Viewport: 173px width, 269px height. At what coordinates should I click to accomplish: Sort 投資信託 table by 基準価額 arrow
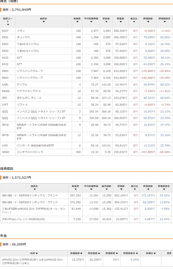click(x=106, y=189)
